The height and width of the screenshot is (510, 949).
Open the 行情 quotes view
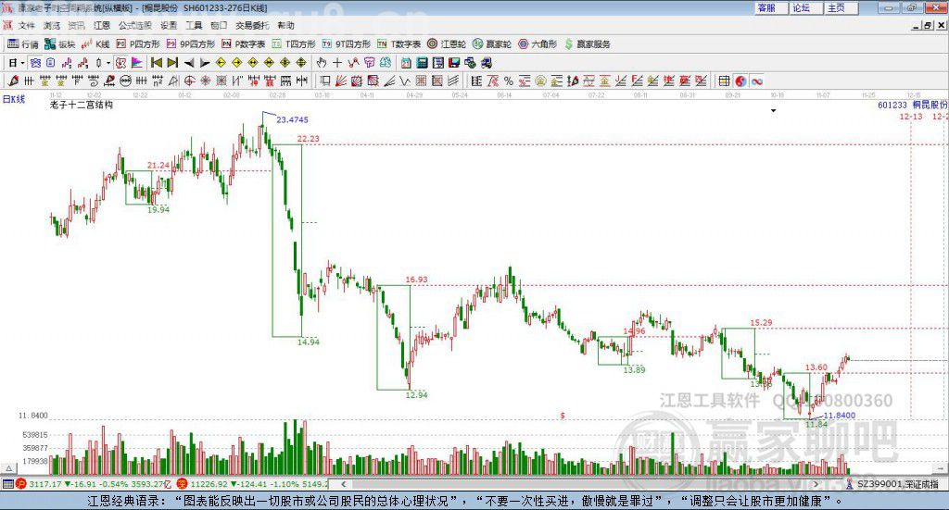point(22,44)
